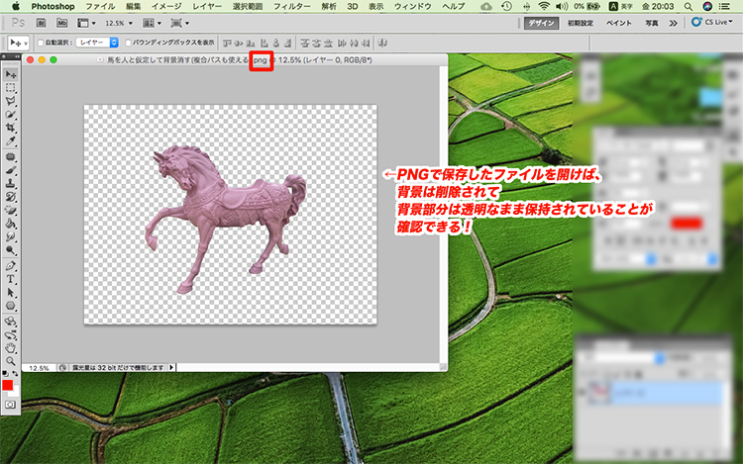
Task: Open the イメージ menu
Action: (x=166, y=6)
